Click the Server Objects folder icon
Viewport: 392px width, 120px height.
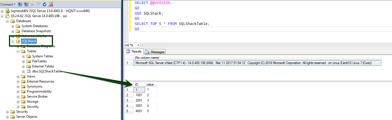(13, 117)
